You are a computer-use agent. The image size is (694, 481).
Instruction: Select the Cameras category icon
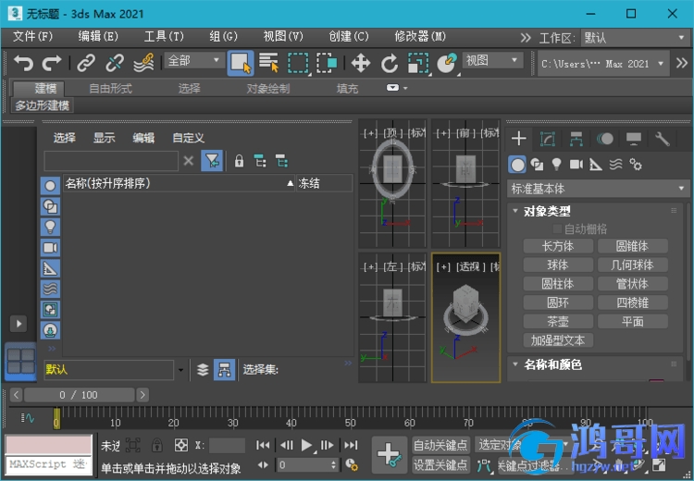coord(576,165)
